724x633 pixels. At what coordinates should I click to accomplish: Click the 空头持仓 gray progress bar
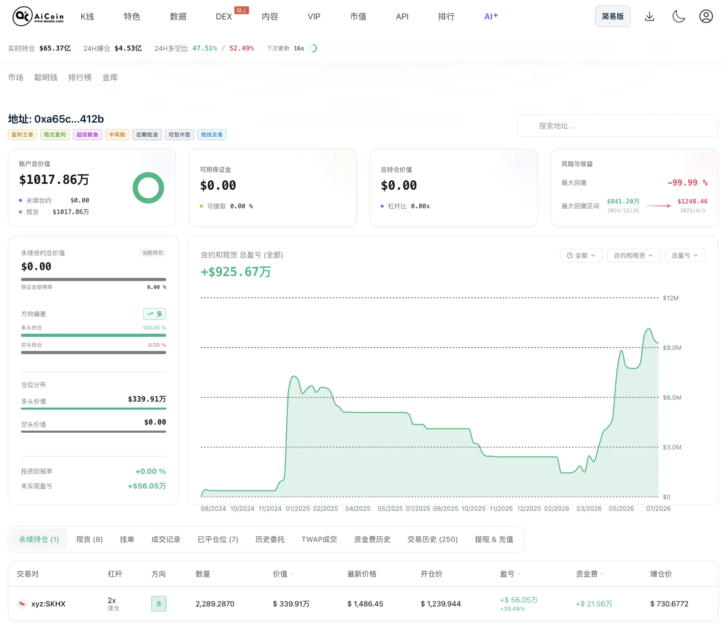[93, 353]
